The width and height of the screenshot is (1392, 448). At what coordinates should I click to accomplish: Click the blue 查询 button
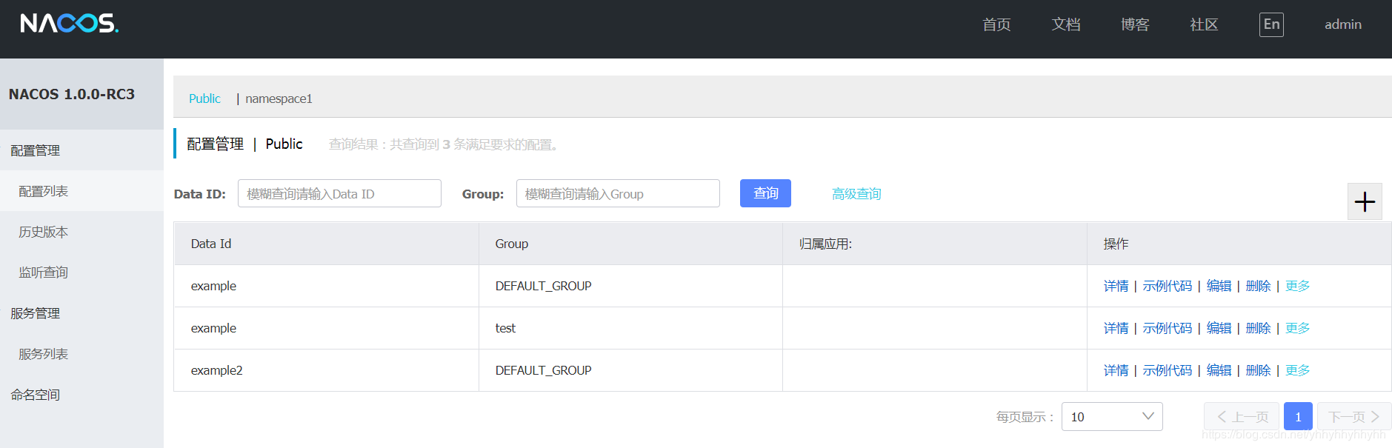pyautogui.click(x=765, y=193)
